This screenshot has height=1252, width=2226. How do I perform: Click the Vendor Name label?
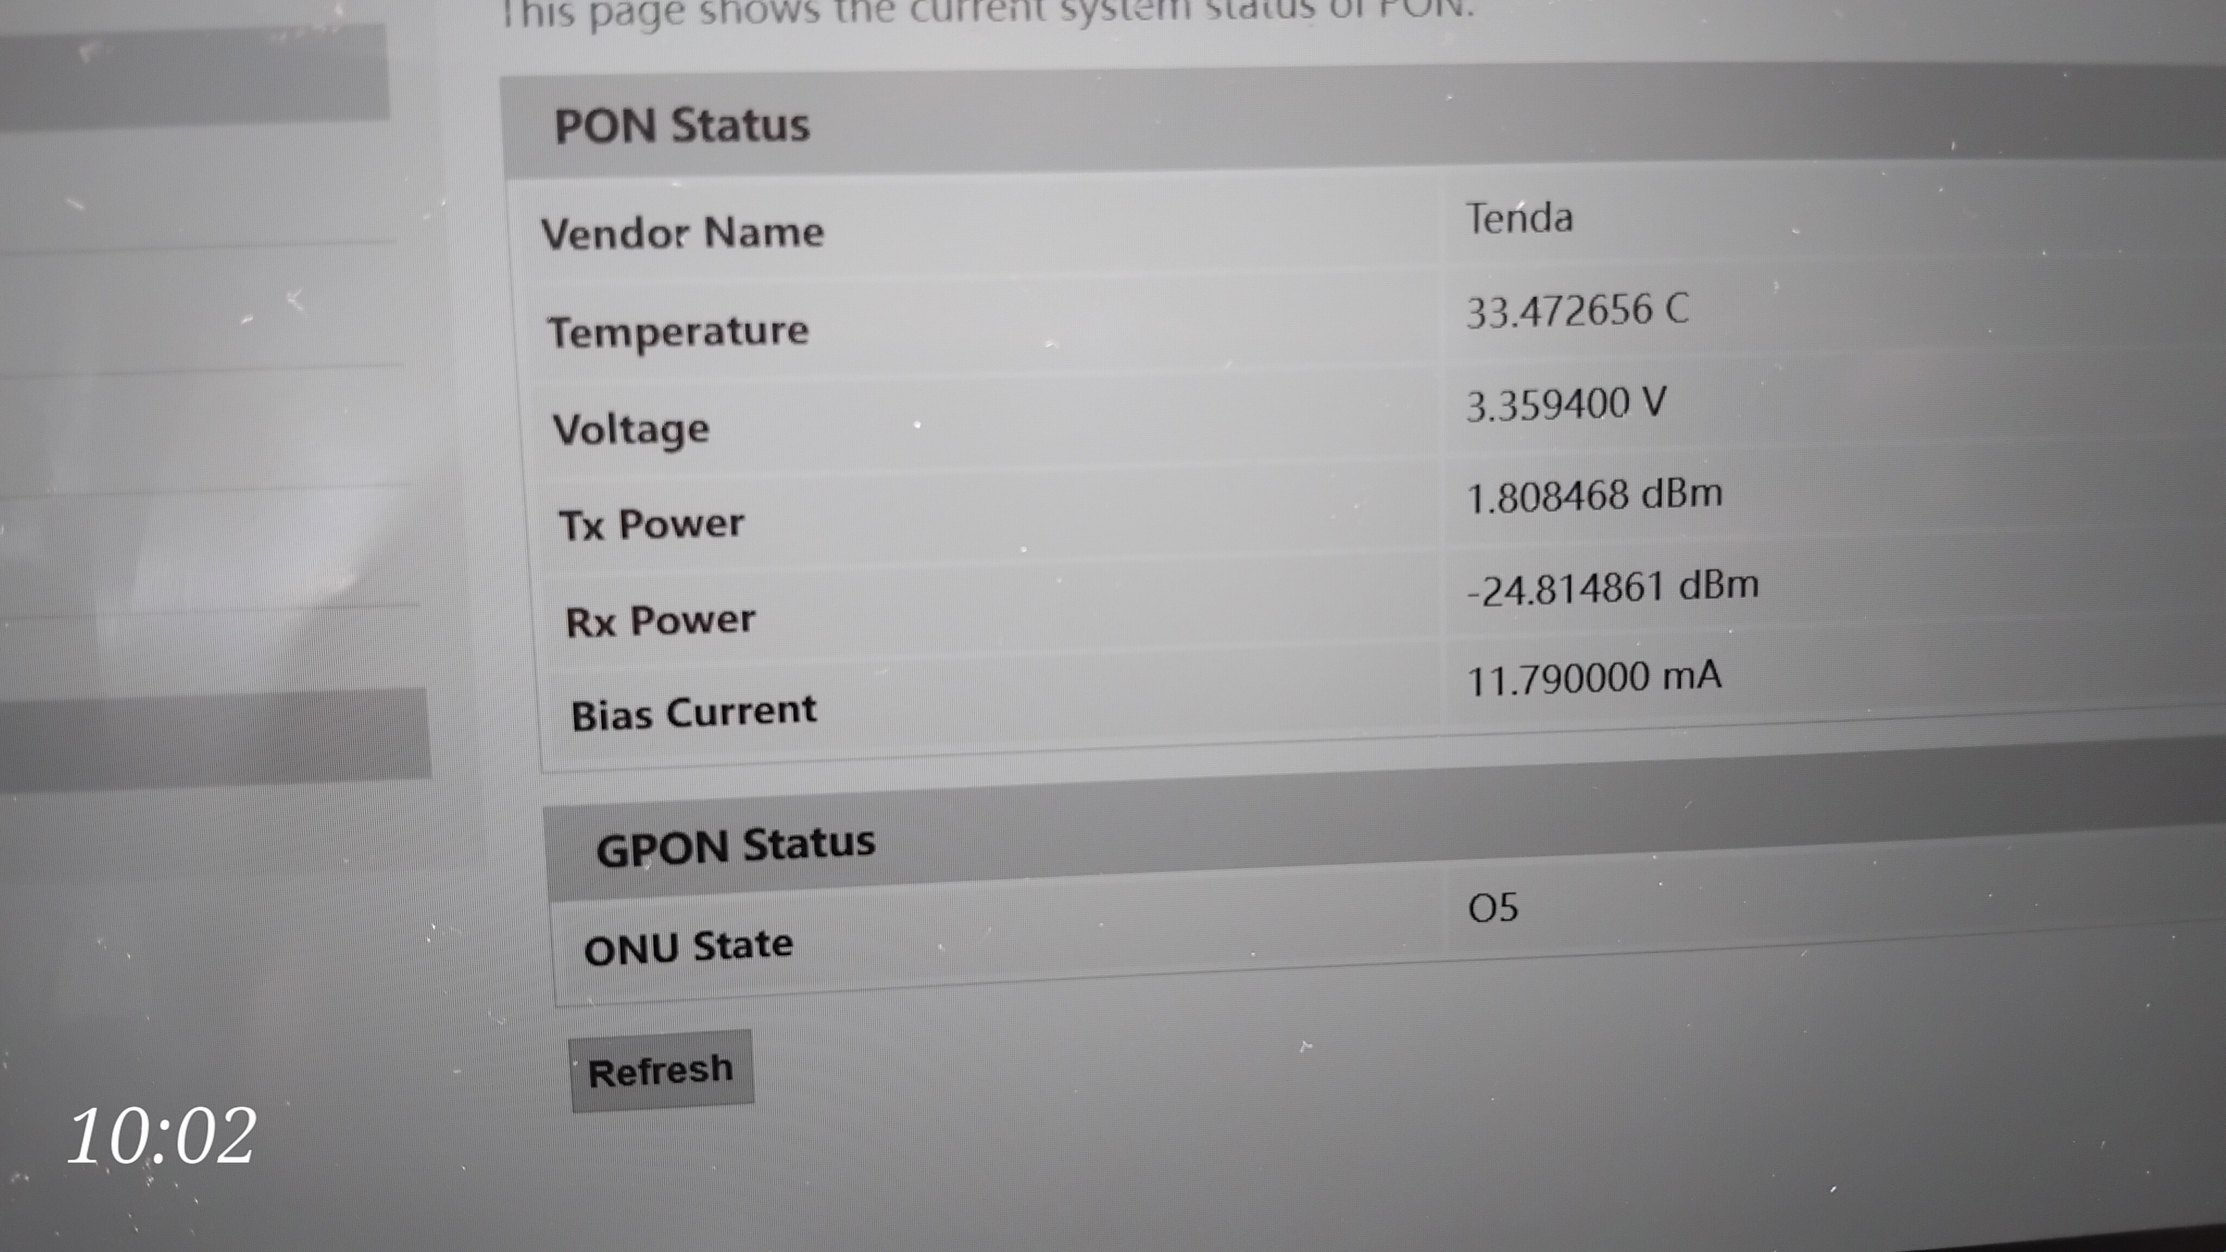tap(683, 233)
